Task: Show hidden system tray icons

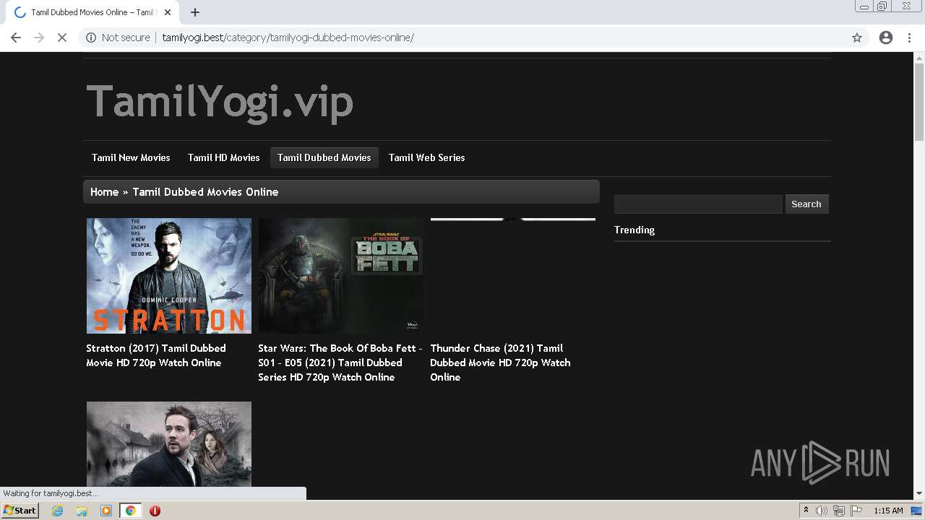Action: (806, 511)
